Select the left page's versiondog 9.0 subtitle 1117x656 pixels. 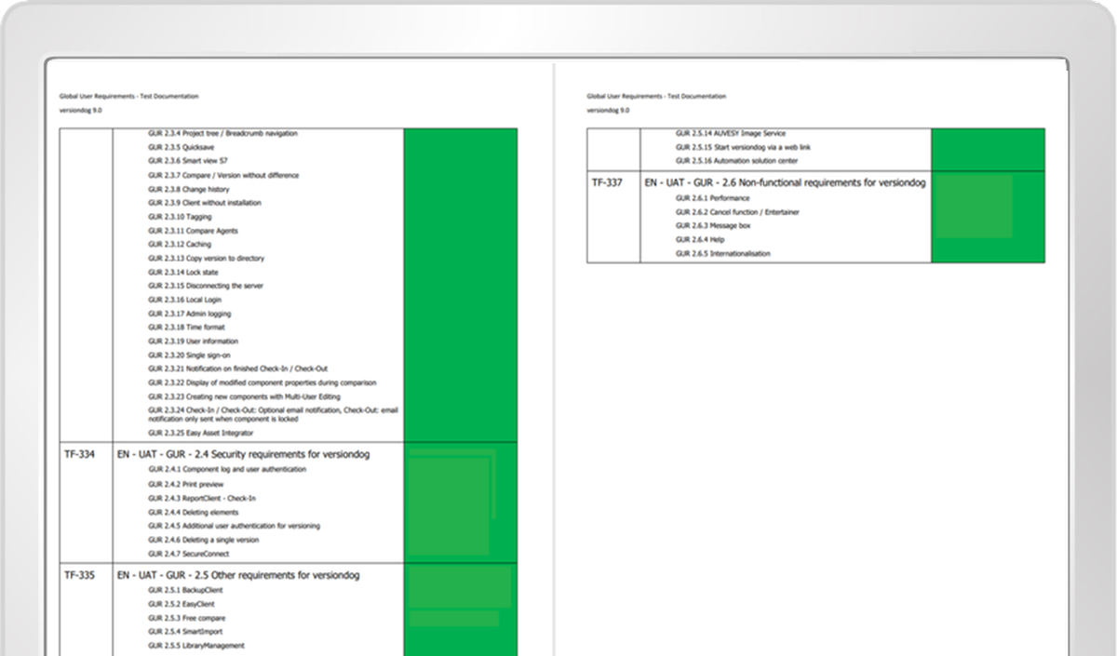81,110
